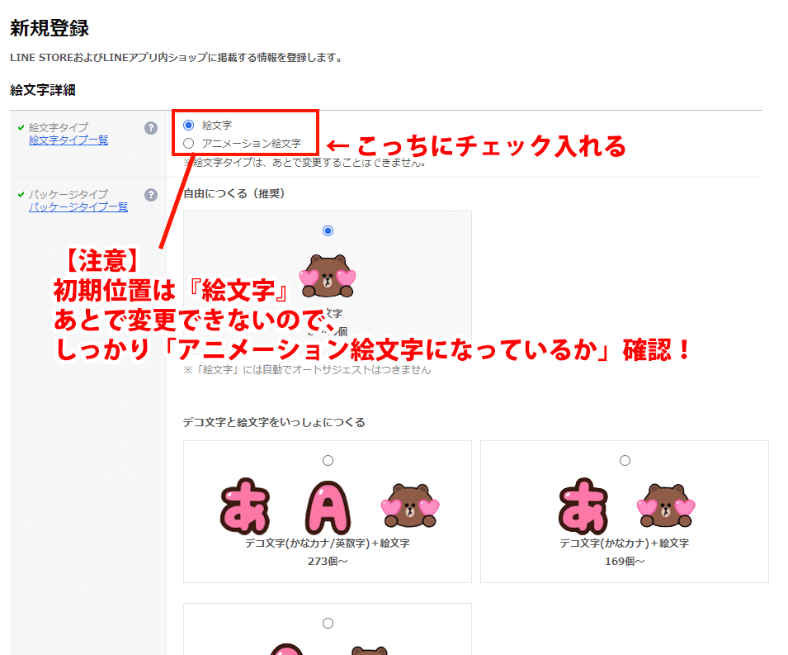Viewport: 788px width, 655px height.
Task: Open the 絵文字タイプ一覧 link
Action: tap(68, 140)
